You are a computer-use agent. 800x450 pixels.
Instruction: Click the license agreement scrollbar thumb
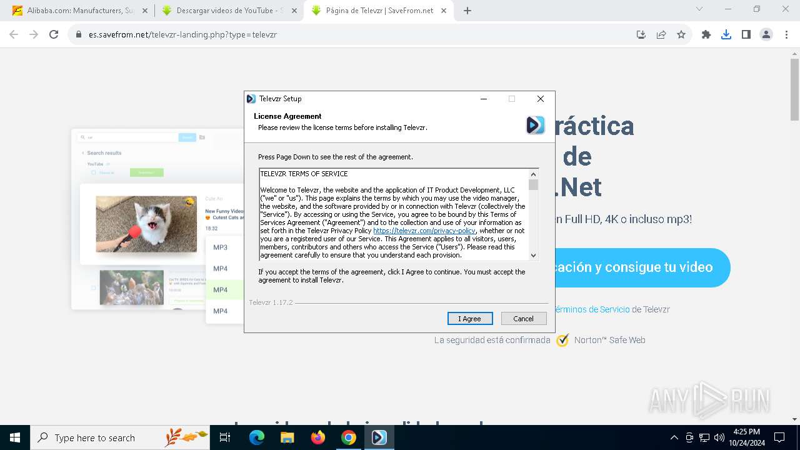[533, 184]
